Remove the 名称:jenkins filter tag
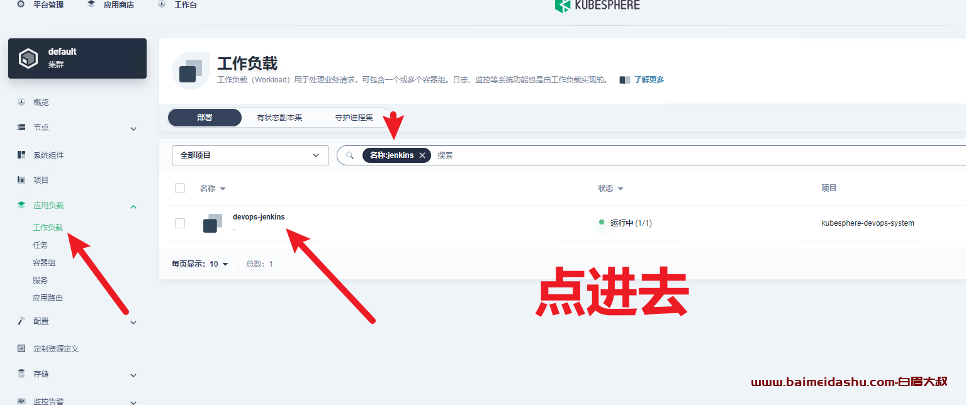 [422, 155]
